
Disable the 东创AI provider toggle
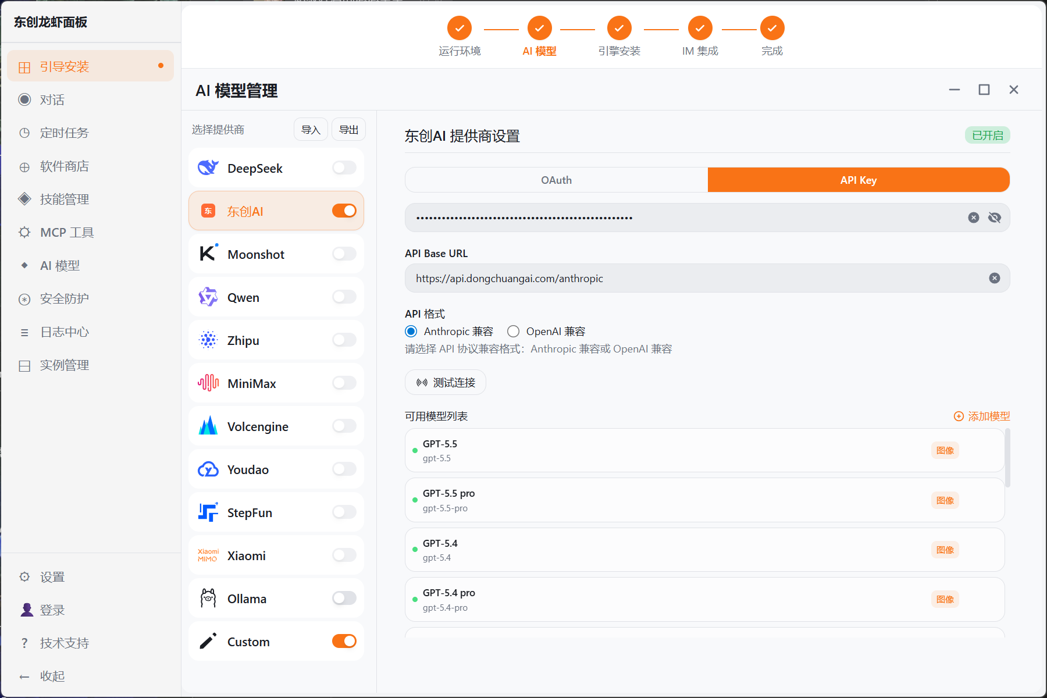click(x=344, y=211)
